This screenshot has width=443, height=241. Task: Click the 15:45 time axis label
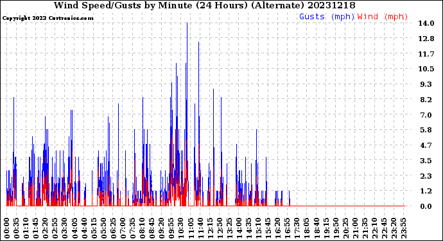268,228
